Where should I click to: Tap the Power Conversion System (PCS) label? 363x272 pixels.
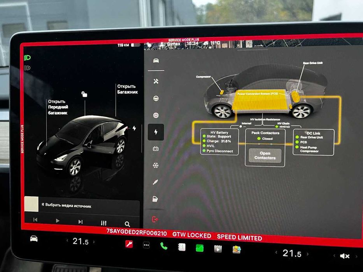tap(258, 94)
